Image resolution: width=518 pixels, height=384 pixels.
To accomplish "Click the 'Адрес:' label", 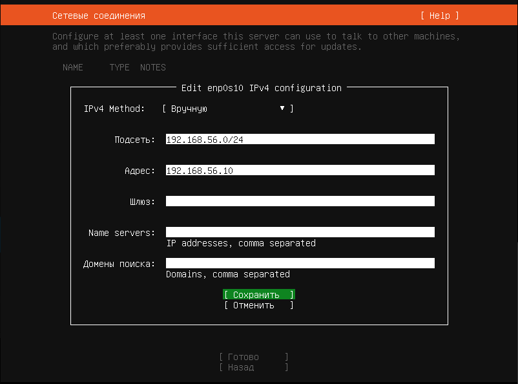I will click(140, 171).
